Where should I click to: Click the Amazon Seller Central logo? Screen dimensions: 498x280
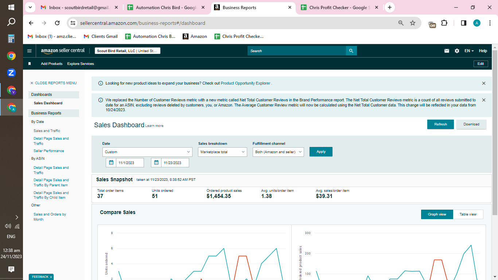(63, 51)
